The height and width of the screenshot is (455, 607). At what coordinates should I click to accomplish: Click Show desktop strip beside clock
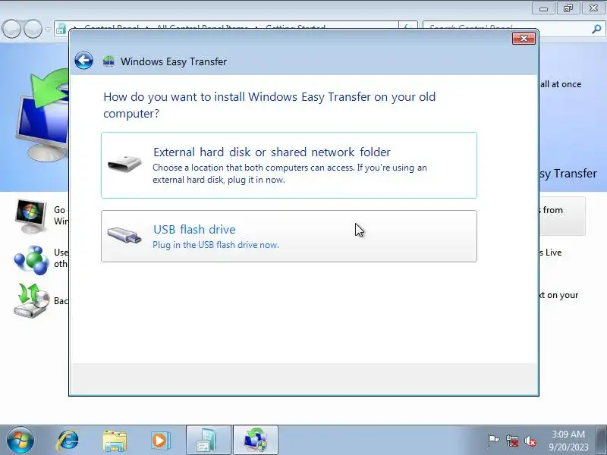602,441
